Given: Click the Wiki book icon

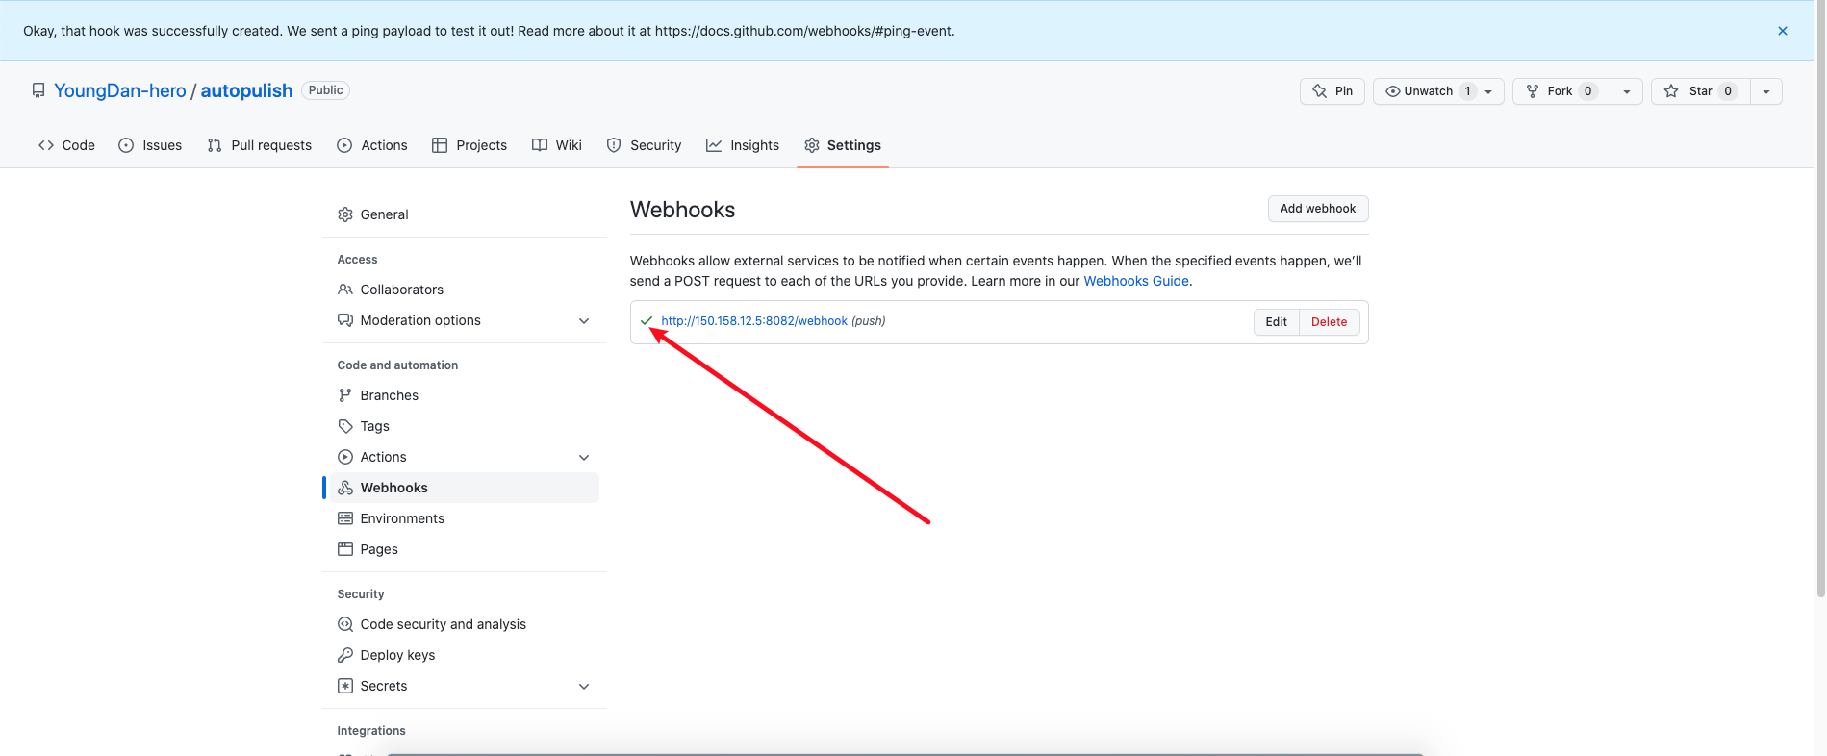Looking at the screenshot, I should pos(540,145).
